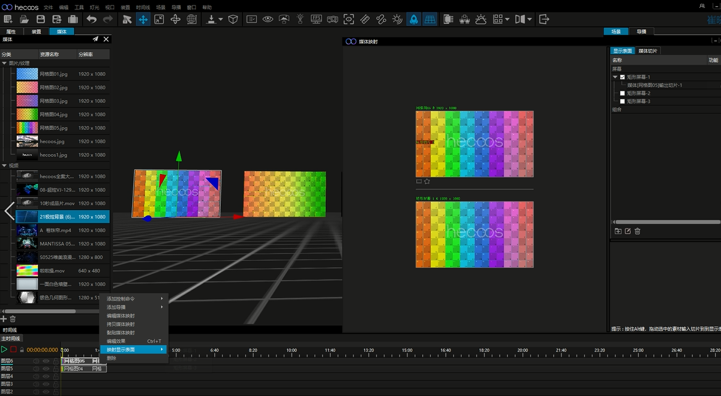
Task: Click add icon below display surface list
Action: coord(618,231)
